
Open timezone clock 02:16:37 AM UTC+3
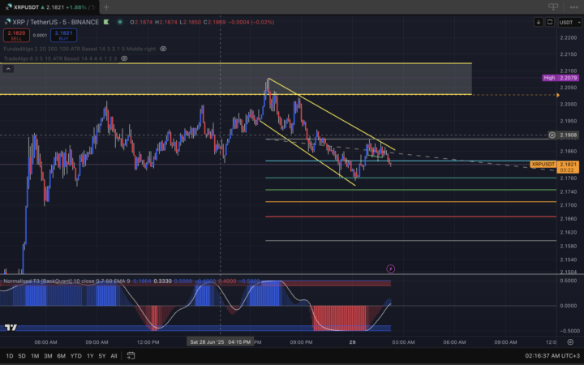pyautogui.click(x=552, y=356)
